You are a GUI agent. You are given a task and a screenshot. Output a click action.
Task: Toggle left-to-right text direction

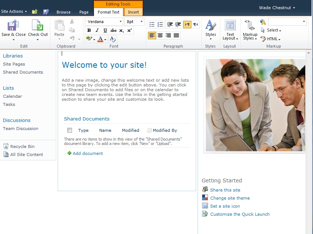click(187, 24)
